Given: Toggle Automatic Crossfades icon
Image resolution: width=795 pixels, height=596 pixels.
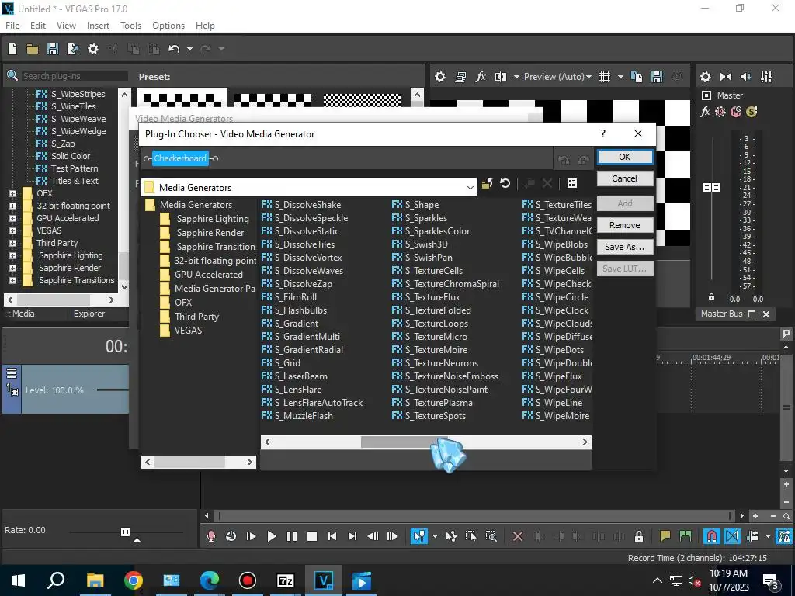Looking at the screenshot, I should (732, 536).
